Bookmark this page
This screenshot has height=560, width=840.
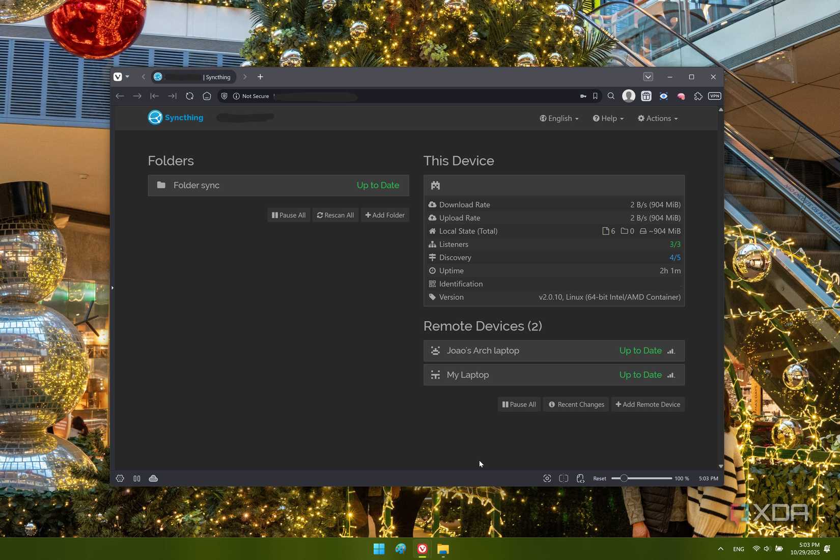pos(595,96)
